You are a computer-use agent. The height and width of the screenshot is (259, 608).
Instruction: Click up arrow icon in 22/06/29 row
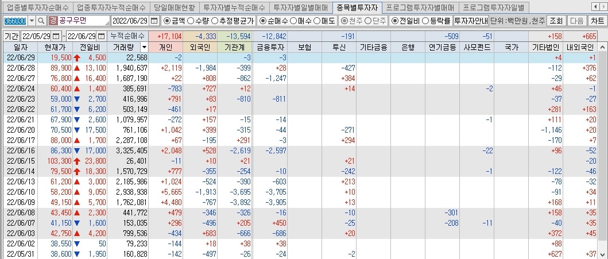(77, 58)
